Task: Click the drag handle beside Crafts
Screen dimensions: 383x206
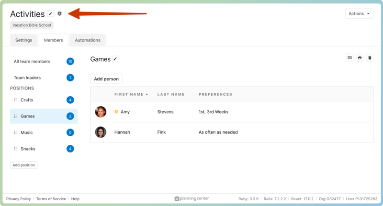Action: click(15, 100)
